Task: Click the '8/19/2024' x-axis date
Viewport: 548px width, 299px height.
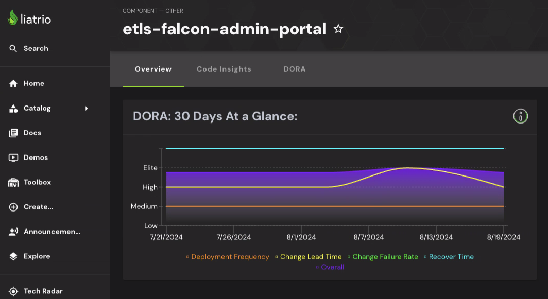Action: point(504,237)
